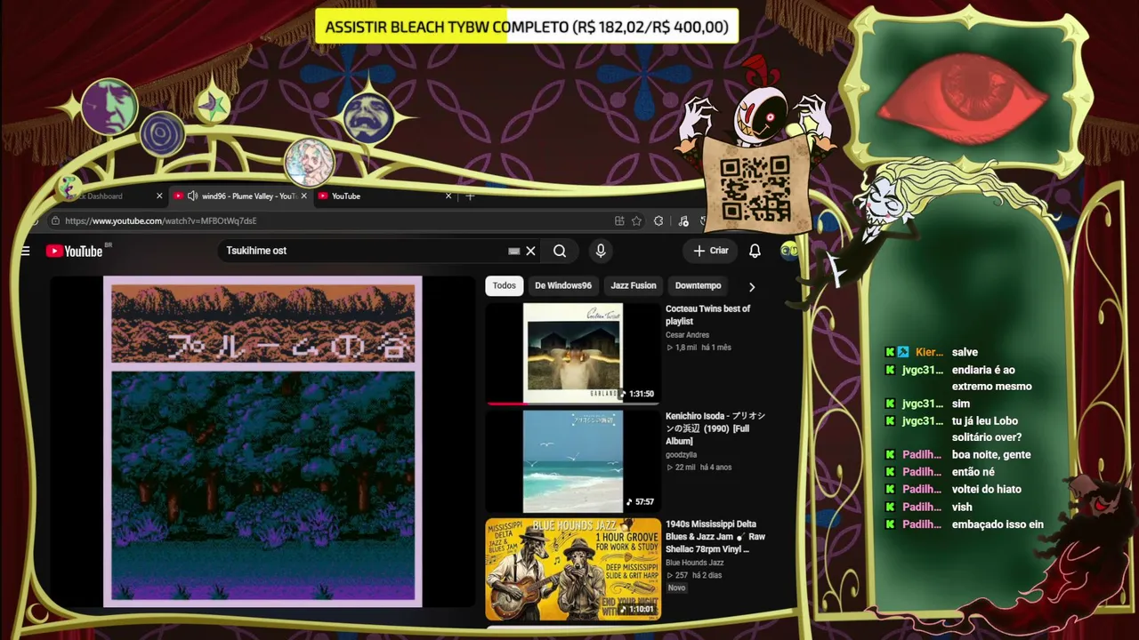The image size is (1139, 640).
Task: Click the chat message 'embaçado isso ein'
Action: pos(998,524)
